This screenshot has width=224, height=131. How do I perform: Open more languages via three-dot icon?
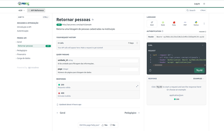tap(204, 23)
